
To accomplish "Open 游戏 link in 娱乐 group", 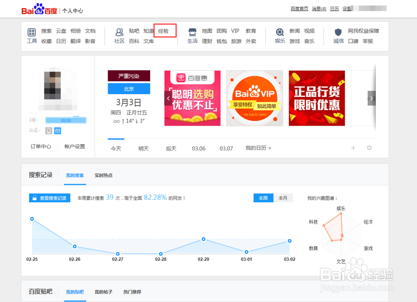I will click(295, 41).
